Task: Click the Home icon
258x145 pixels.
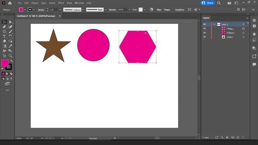Action: click(10, 3)
